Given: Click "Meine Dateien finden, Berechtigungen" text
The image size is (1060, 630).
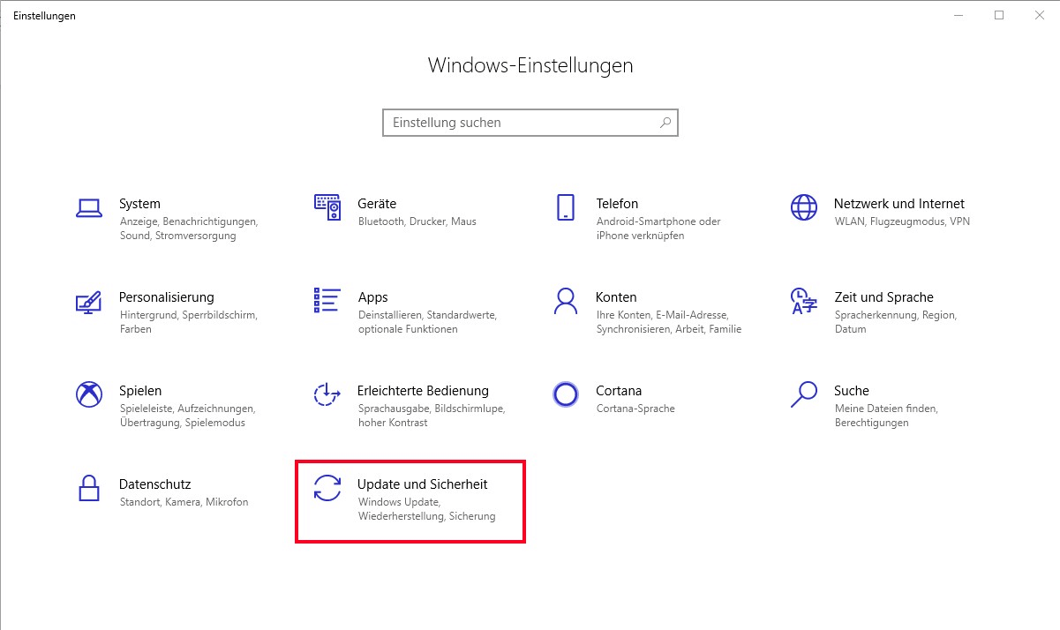Looking at the screenshot, I should point(886,416).
